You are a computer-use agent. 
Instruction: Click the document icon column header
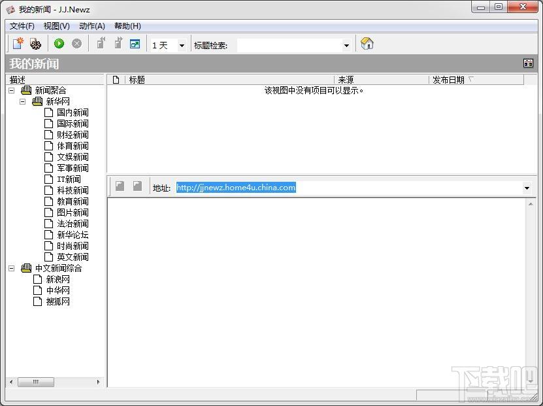(x=116, y=80)
